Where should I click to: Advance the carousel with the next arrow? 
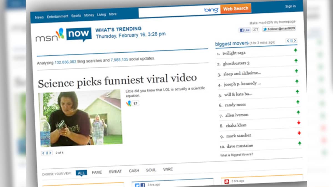pyautogui.click(x=50, y=153)
